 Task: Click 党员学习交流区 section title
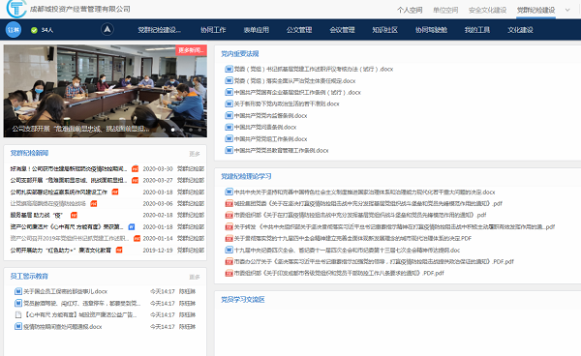click(243, 299)
